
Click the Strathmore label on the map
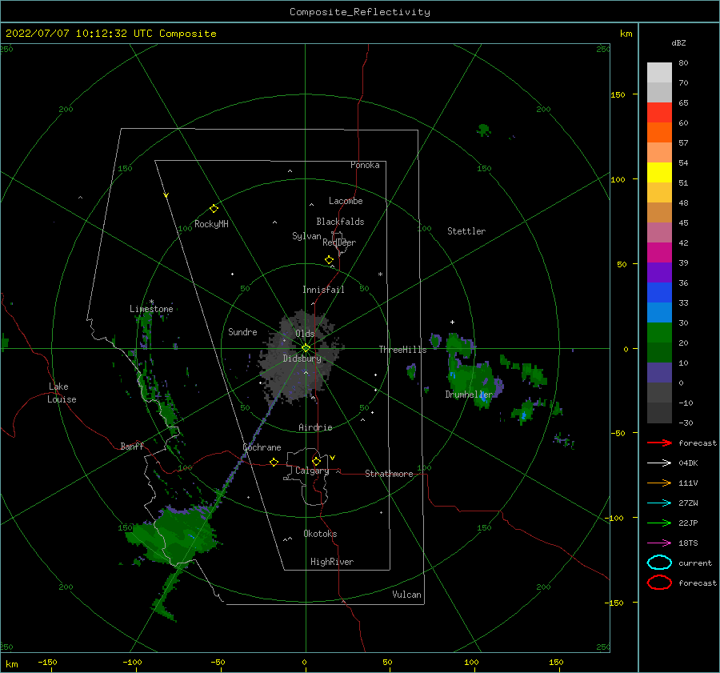389,474
